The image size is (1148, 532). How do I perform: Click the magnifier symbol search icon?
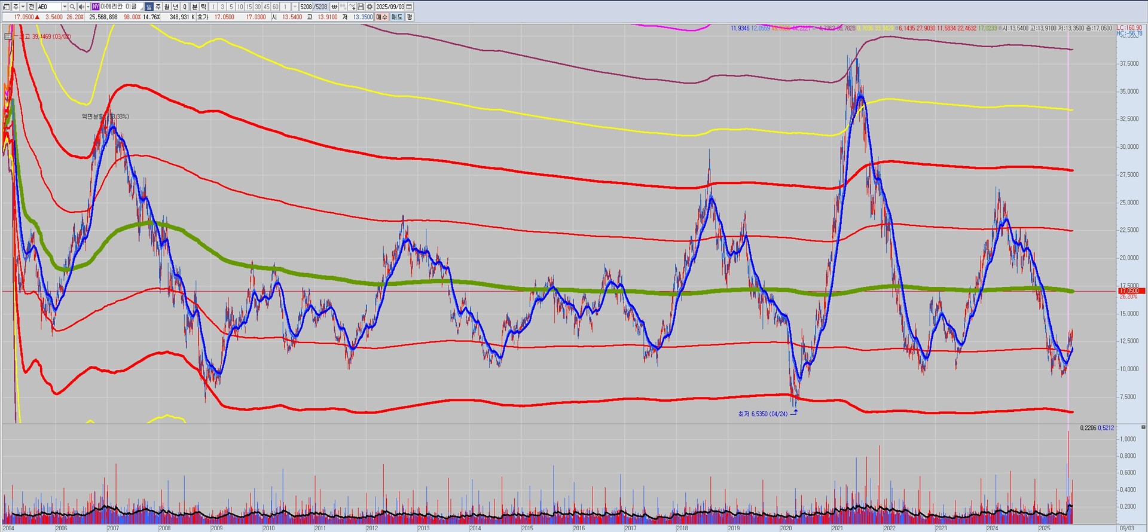point(72,7)
